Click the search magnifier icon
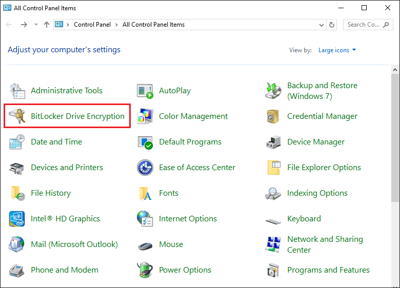Viewport: 400px width, 288px height. [x=386, y=25]
